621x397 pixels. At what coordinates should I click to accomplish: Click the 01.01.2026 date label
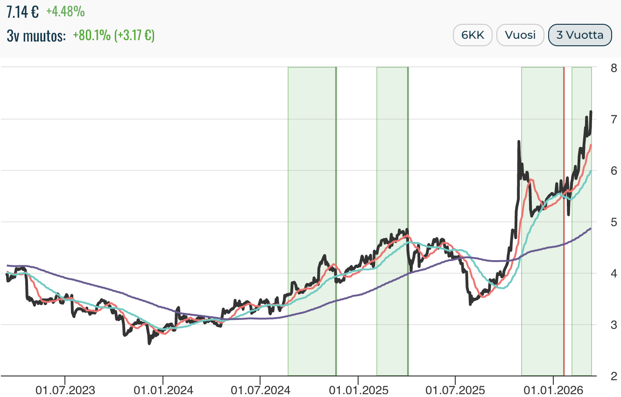(x=553, y=389)
